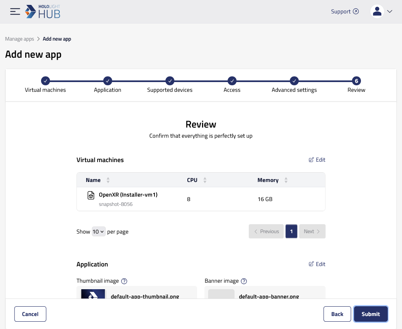Sort the table by CPU
This screenshot has height=329, width=402.
click(205, 180)
